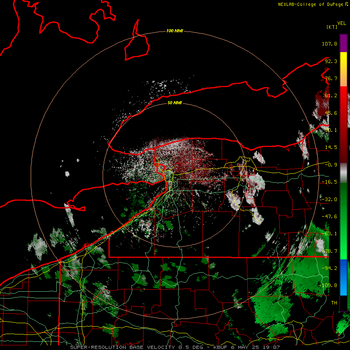Click the -94.2 velocity scale value
The height and width of the screenshot is (350, 350).
(x=329, y=268)
